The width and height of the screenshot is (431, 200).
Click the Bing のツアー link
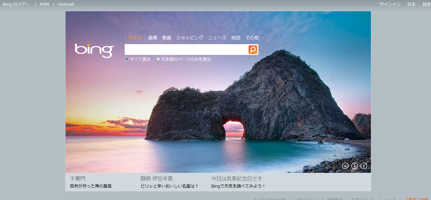[x=16, y=4]
